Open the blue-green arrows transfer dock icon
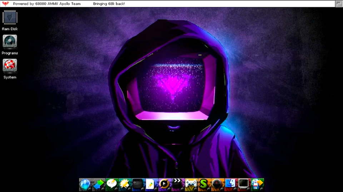The image size is (343, 192). (x=99, y=185)
